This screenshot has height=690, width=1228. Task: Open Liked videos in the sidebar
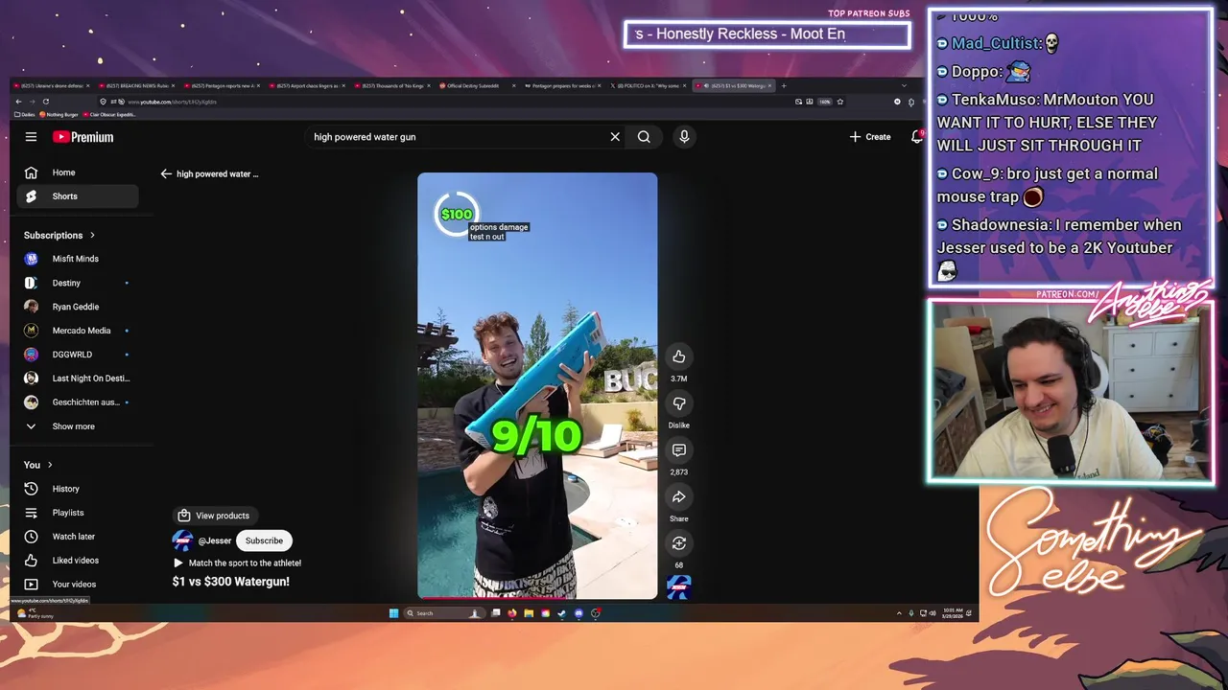tap(78, 561)
